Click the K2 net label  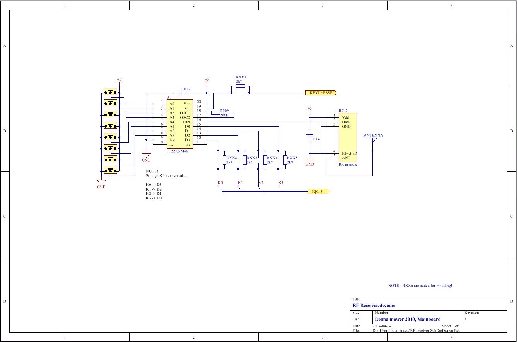[261, 182]
